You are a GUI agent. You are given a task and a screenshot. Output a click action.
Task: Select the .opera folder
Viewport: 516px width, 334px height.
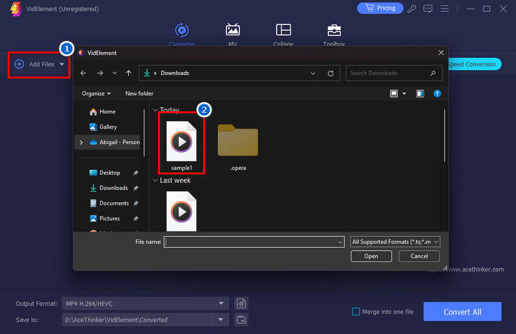tap(238, 147)
